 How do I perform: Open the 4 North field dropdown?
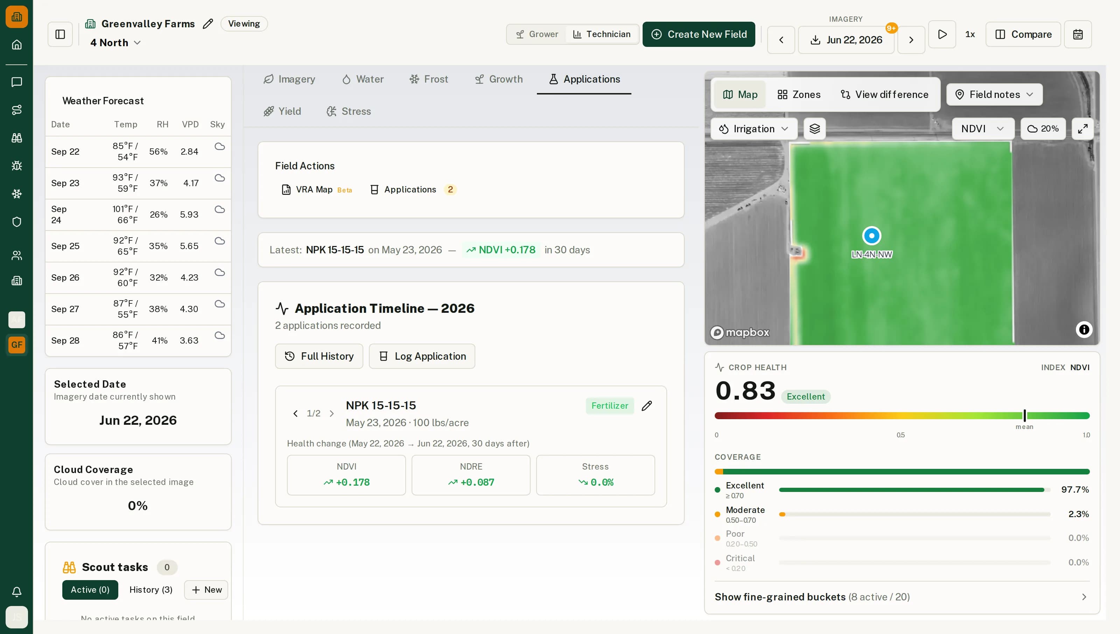tap(115, 42)
